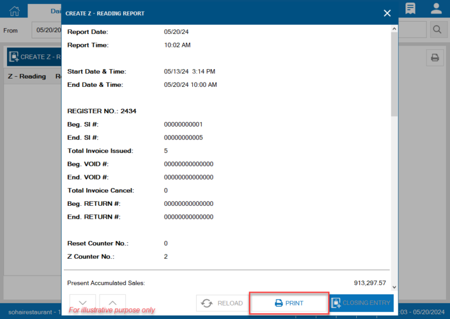The height and width of the screenshot is (319, 450).
Task: Click the printer icon behind the dialog
Action: pyautogui.click(x=435, y=57)
